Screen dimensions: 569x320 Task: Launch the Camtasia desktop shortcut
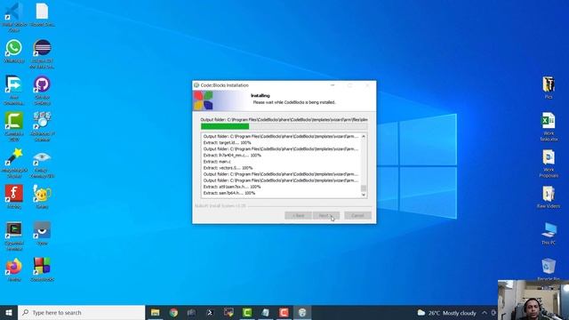click(14, 126)
